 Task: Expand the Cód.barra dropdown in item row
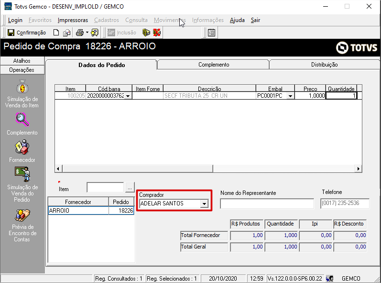[128, 96]
